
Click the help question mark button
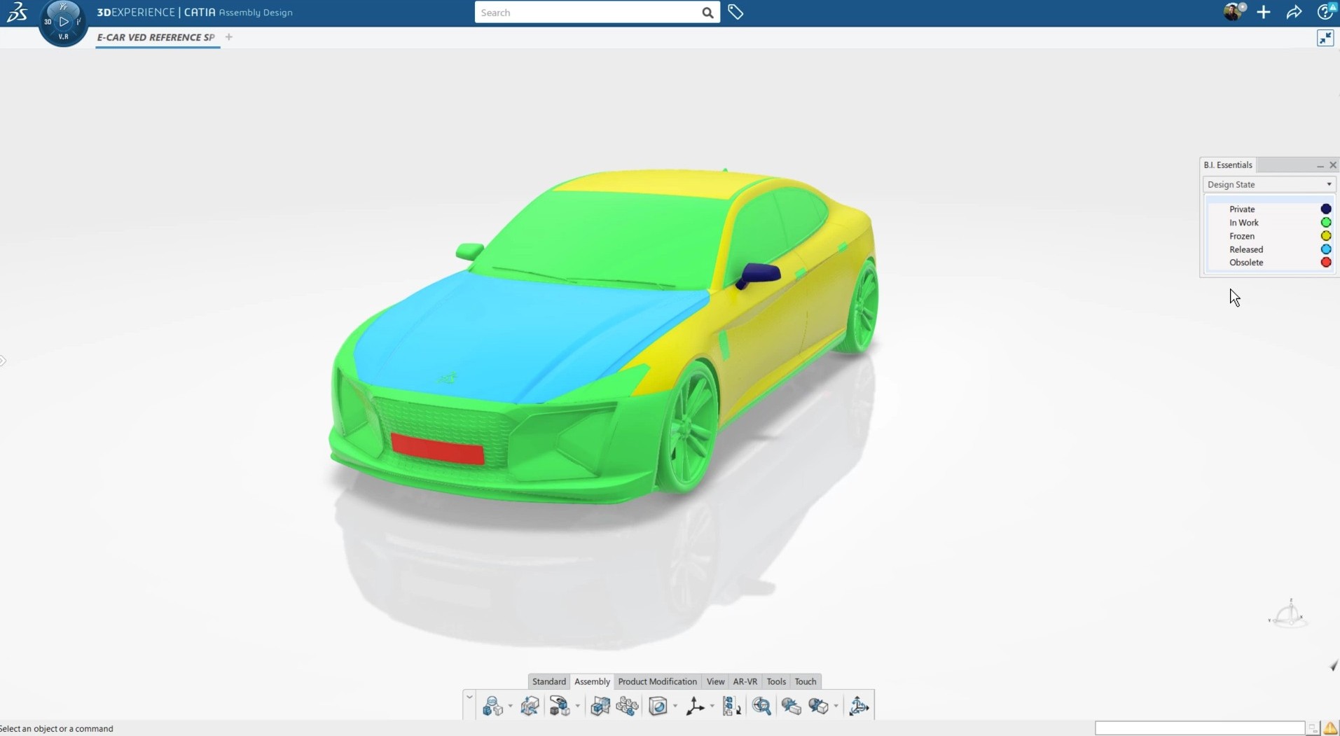click(x=1324, y=12)
